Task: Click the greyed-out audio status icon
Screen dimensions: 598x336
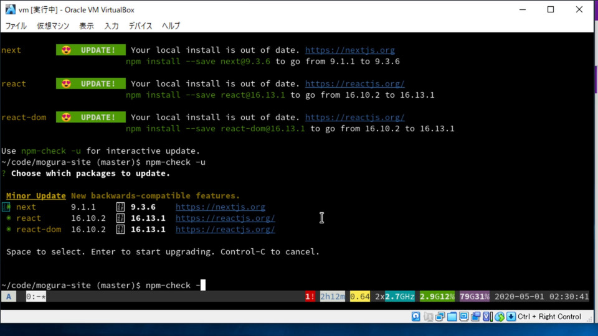Action: [429, 317]
